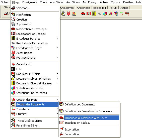Switch to the Ecoles Ext tab

(x=100, y=8)
